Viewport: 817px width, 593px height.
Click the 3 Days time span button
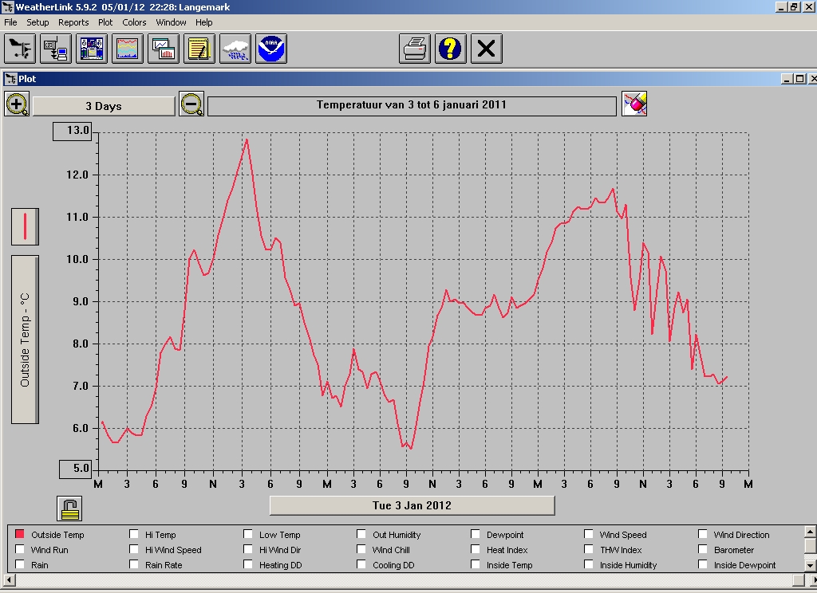[x=104, y=106]
